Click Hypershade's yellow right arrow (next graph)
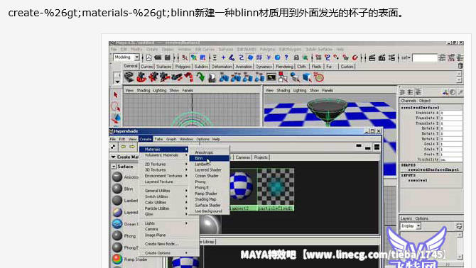The height and width of the screenshot is (268, 476). tap(132, 147)
